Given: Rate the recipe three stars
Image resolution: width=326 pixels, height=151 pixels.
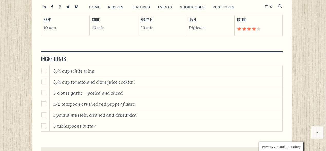Looking at the screenshot, I should [249, 29].
